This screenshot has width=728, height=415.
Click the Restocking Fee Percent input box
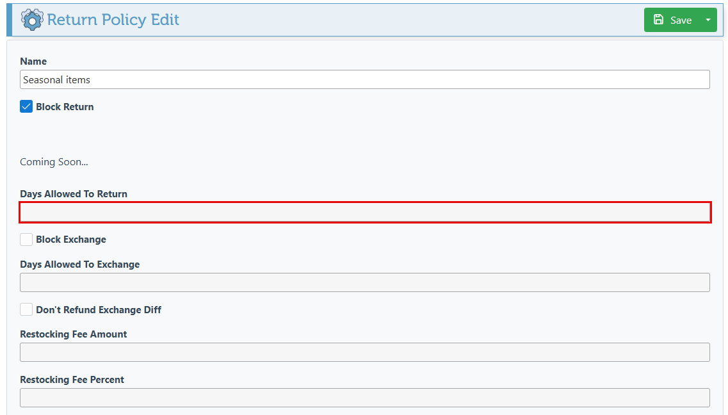click(x=365, y=398)
